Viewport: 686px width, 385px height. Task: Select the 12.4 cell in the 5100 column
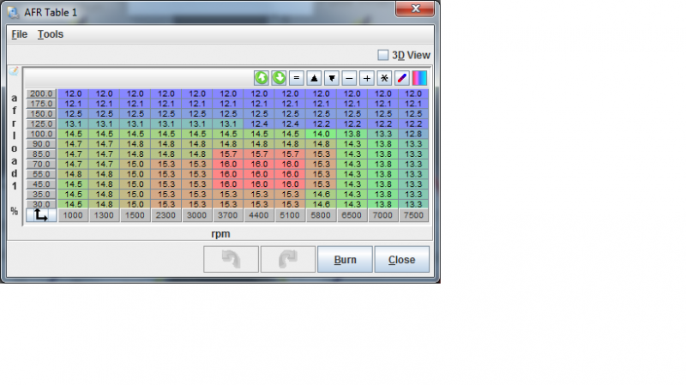(290, 123)
